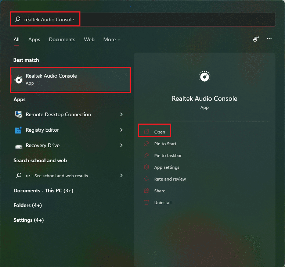Switch to the Documents tab
This screenshot has width=285, height=267.
[x=62, y=39]
